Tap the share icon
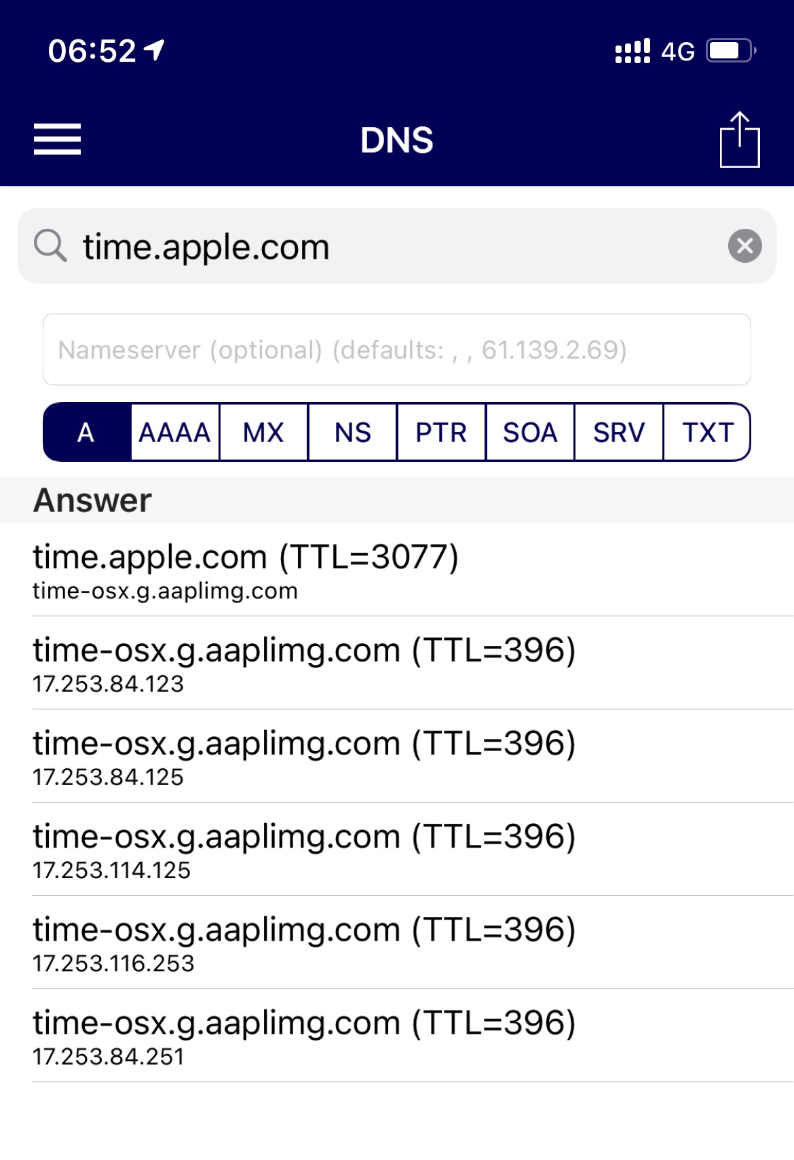This screenshot has width=794, height=1160. pos(739,139)
